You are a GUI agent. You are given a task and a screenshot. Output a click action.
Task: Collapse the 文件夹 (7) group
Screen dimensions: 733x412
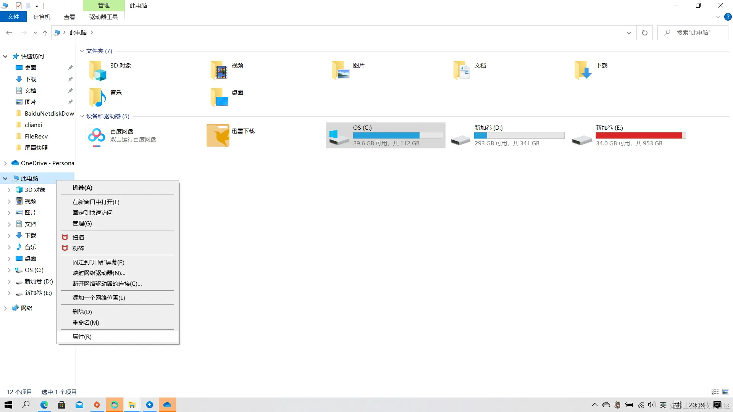click(82, 51)
